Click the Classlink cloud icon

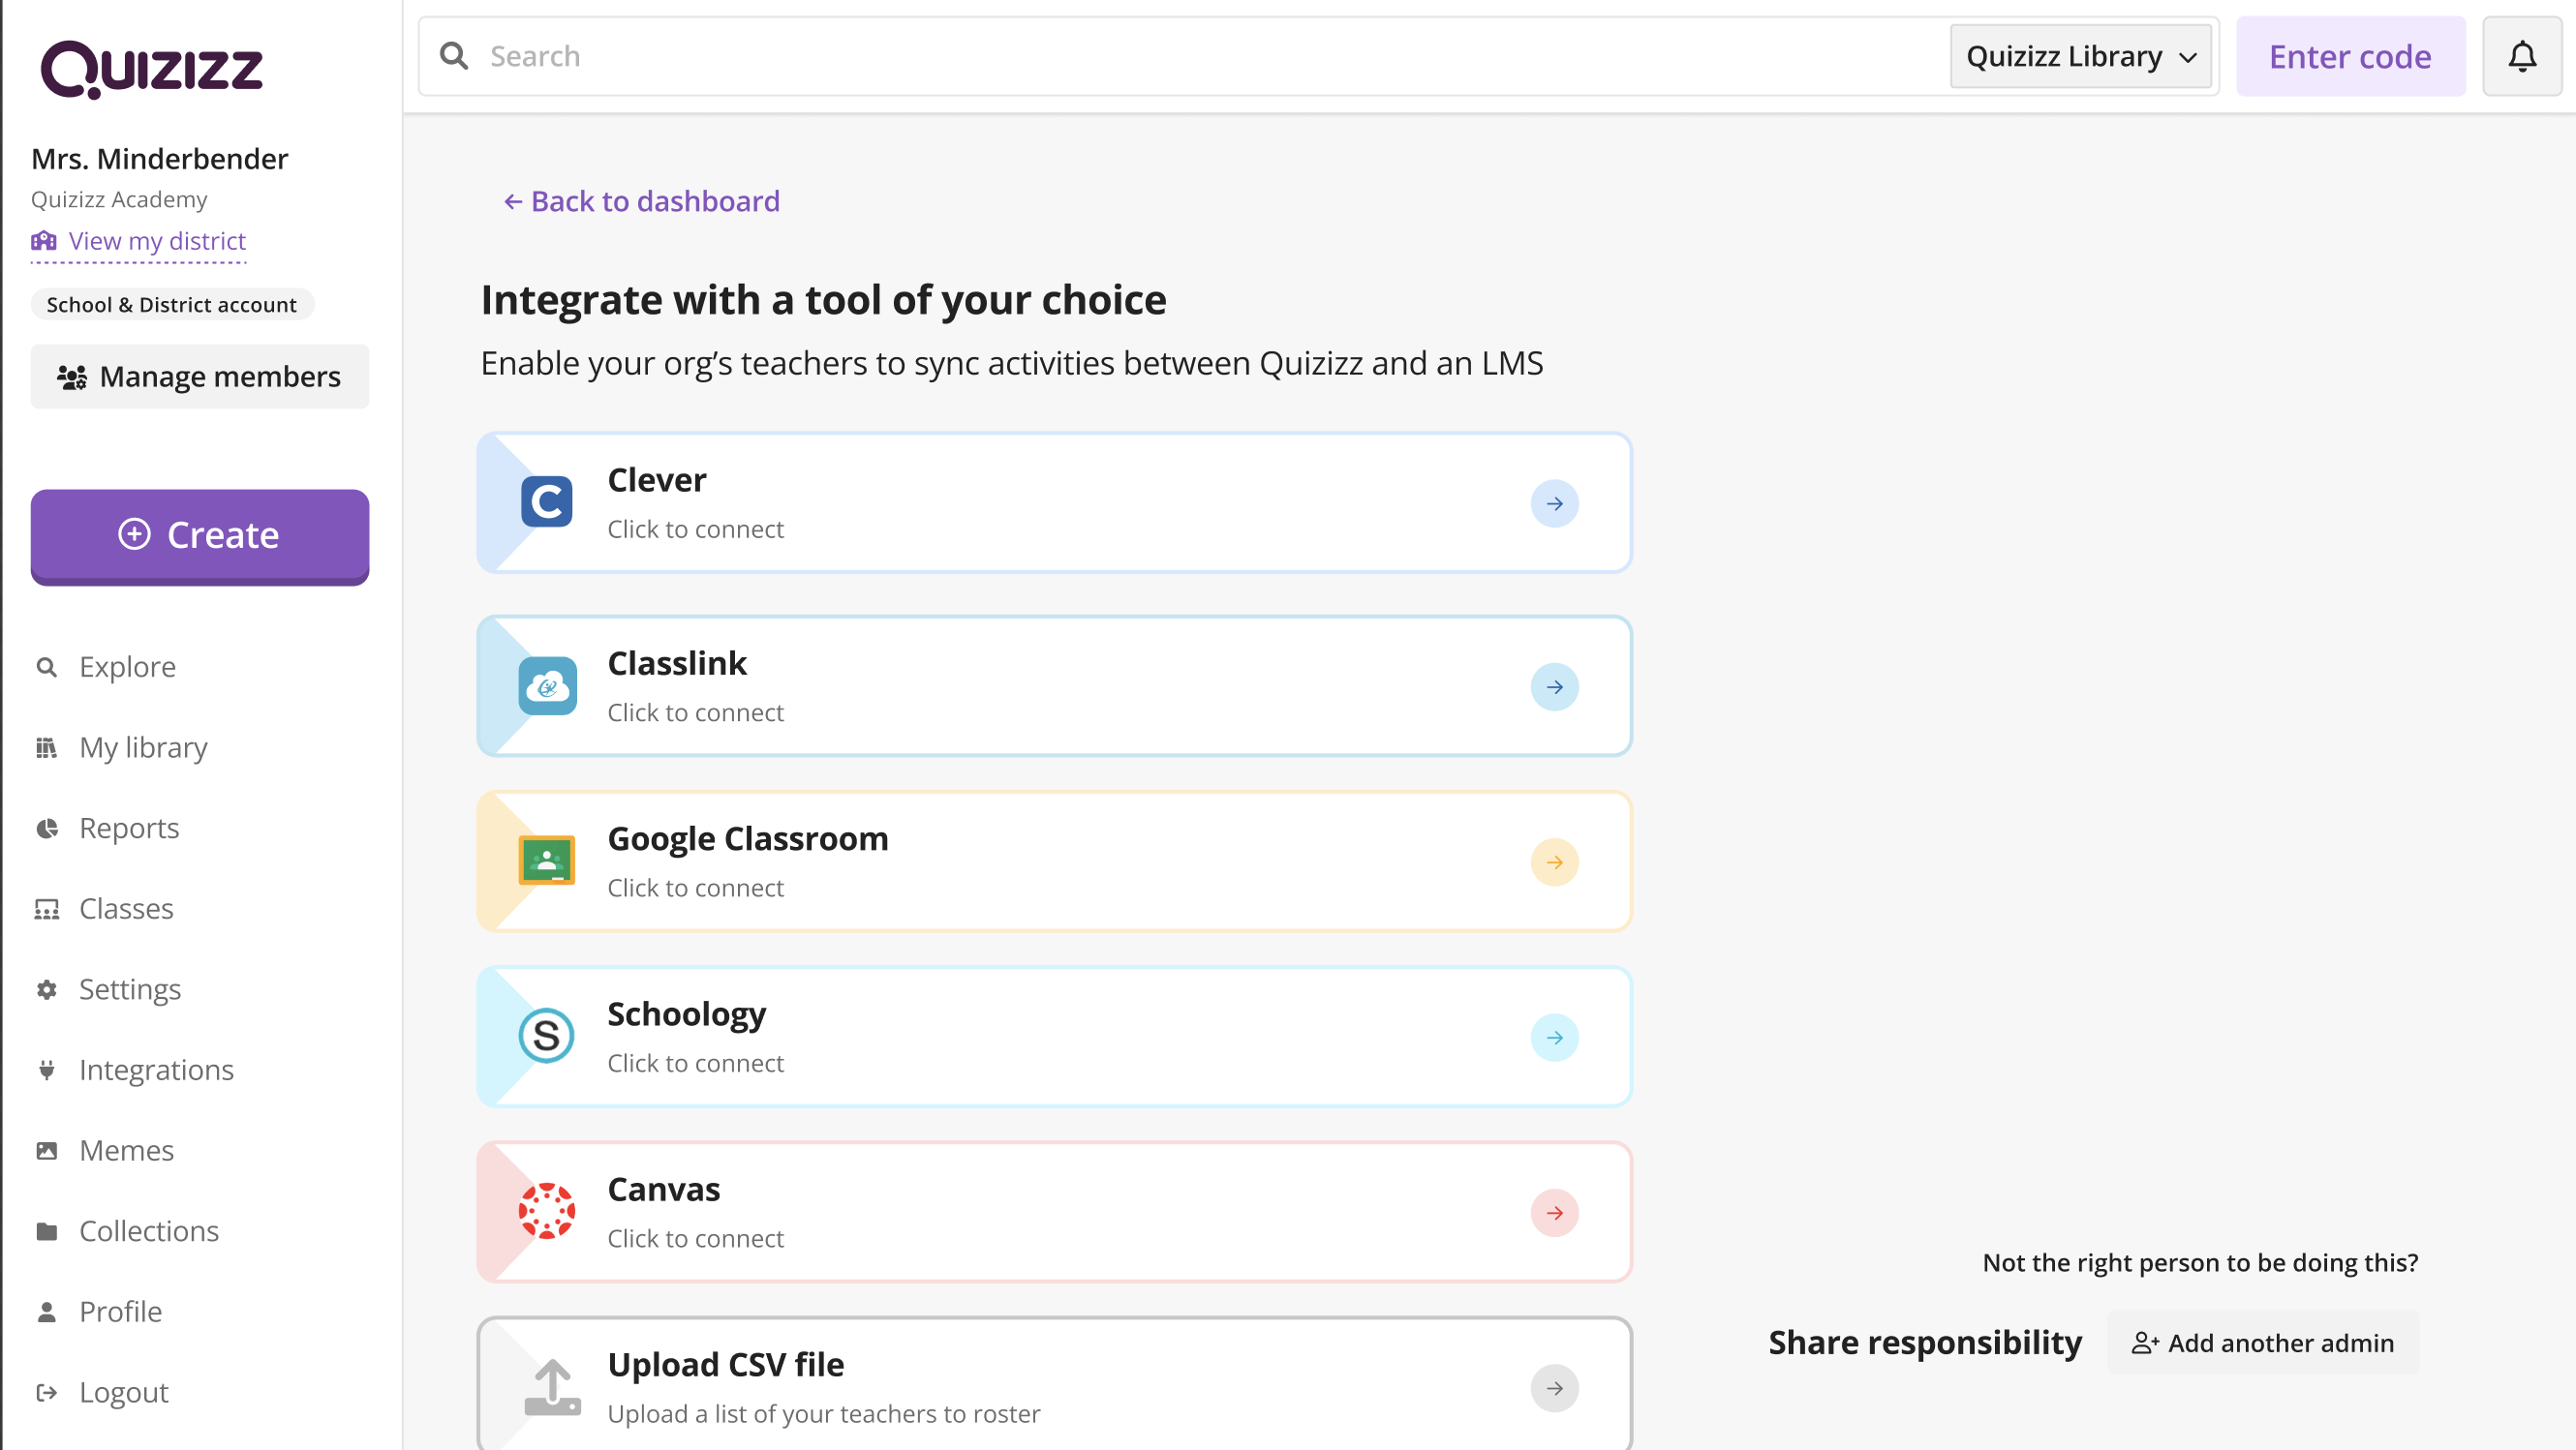coord(547,685)
